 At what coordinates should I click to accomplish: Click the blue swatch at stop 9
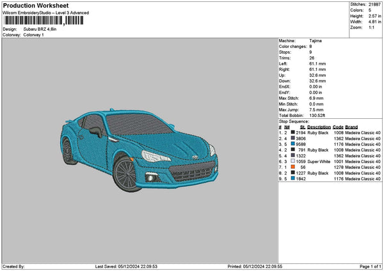pyautogui.click(x=293, y=179)
